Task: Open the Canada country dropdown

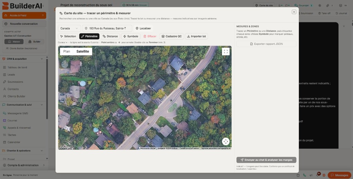Action: [69, 28]
